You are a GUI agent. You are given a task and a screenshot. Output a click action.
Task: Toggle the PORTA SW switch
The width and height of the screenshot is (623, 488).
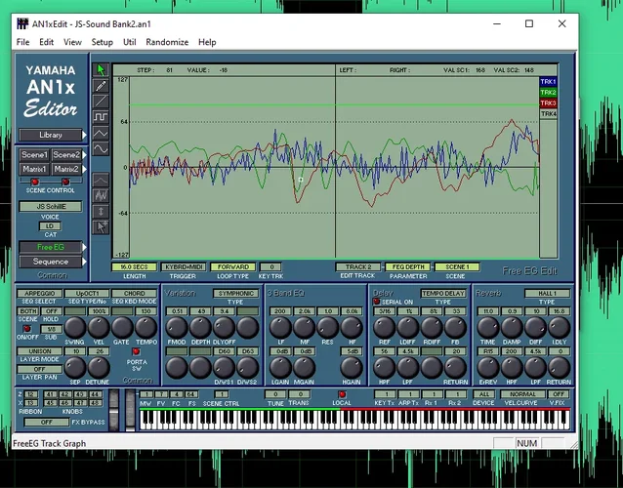pos(136,351)
